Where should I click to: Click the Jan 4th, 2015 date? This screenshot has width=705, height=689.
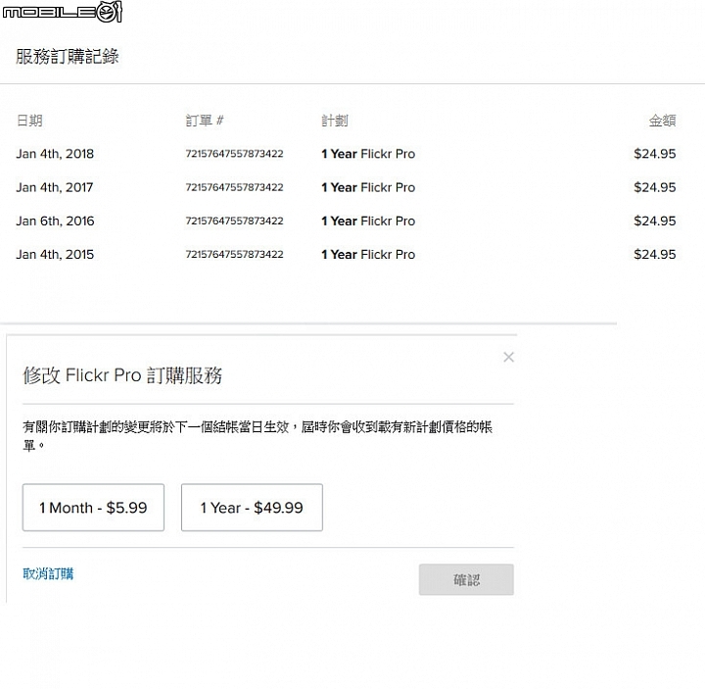[x=55, y=255]
